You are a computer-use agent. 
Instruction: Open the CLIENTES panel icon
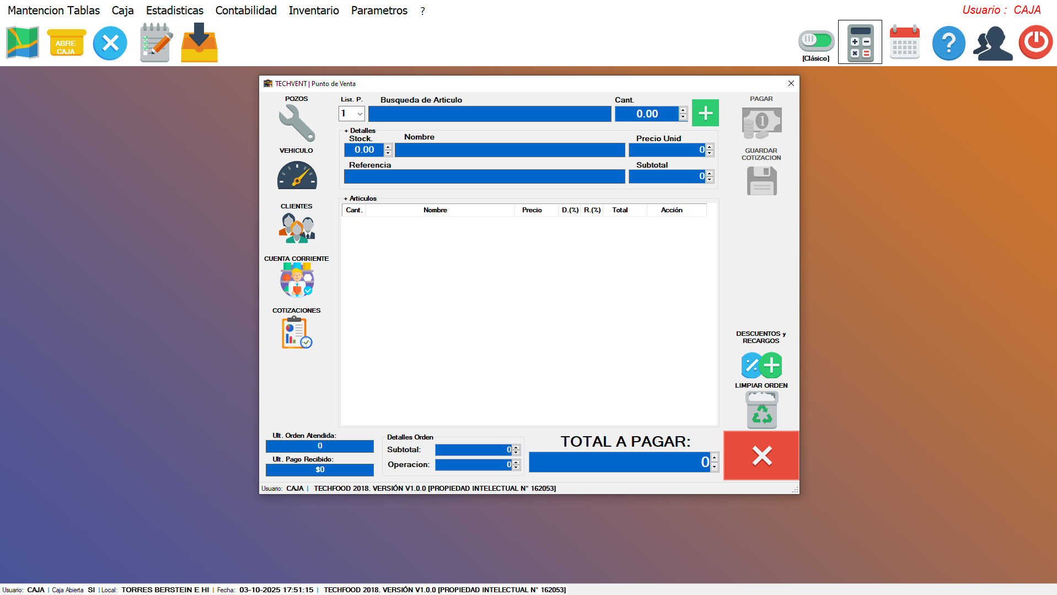(x=296, y=228)
